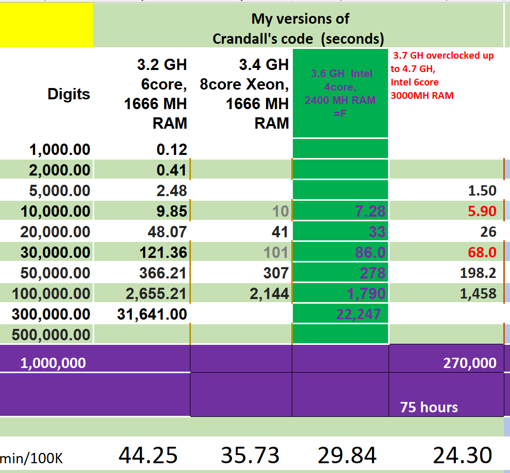Select the 270,000 cell in purple row

pyautogui.click(x=469, y=363)
